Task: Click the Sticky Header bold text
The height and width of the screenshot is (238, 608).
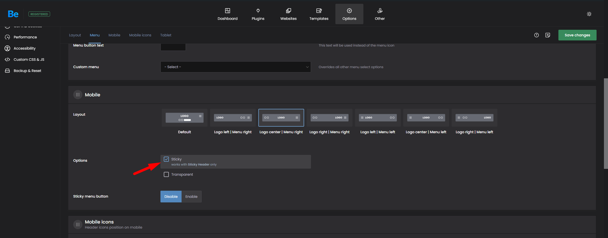Action: 199,165
